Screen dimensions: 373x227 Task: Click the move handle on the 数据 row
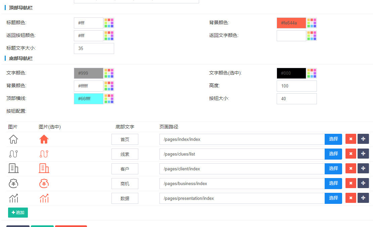(x=363, y=198)
